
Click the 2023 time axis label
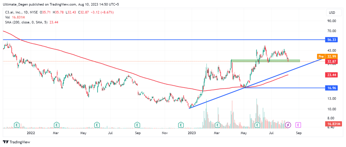[x=192, y=133]
